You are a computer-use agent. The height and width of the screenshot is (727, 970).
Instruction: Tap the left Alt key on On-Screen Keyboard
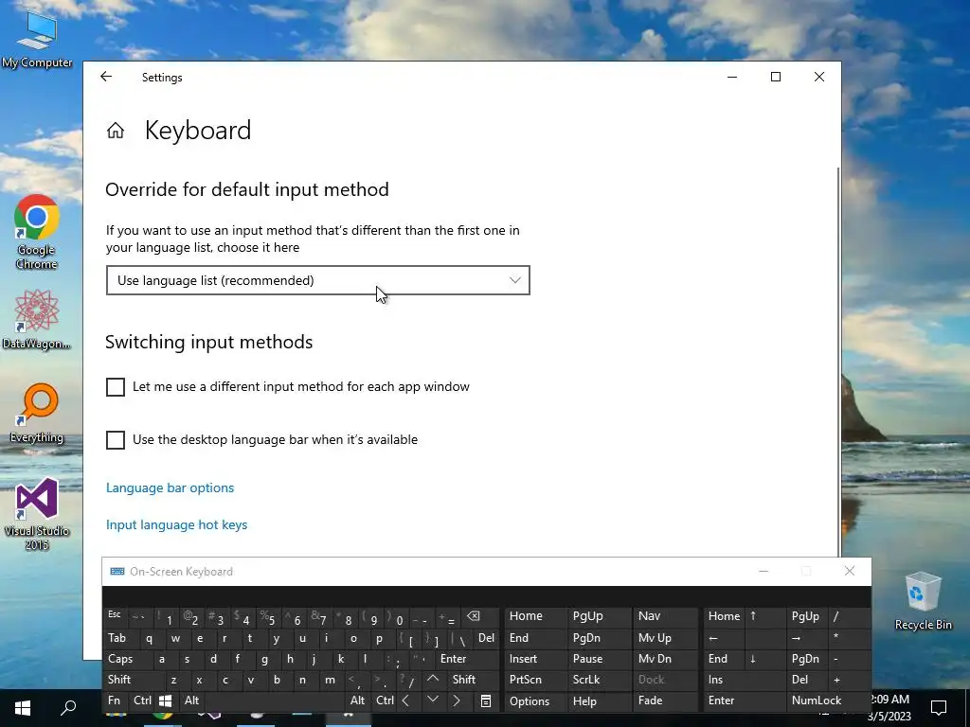click(x=191, y=701)
